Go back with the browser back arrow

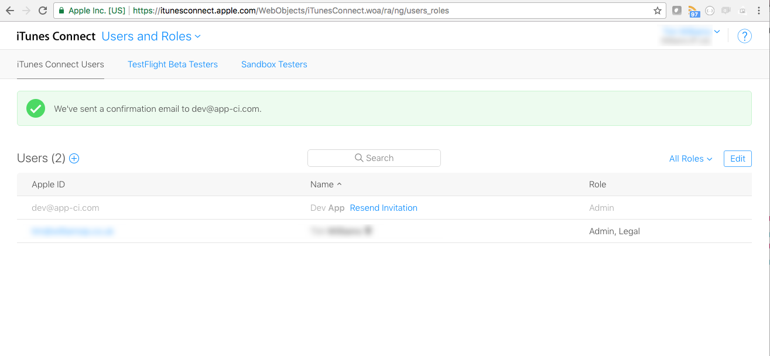(10, 11)
